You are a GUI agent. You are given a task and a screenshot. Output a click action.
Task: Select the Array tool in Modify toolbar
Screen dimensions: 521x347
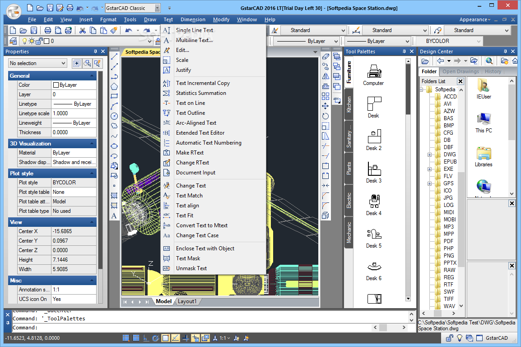coord(326,96)
